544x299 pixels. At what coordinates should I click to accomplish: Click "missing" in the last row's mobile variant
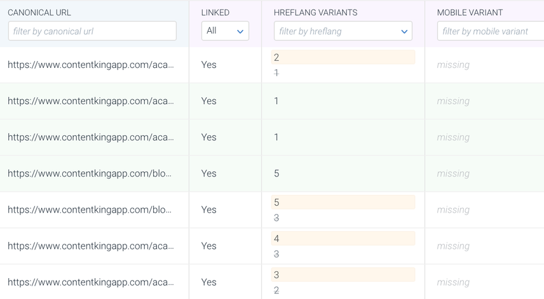tap(453, 282)
